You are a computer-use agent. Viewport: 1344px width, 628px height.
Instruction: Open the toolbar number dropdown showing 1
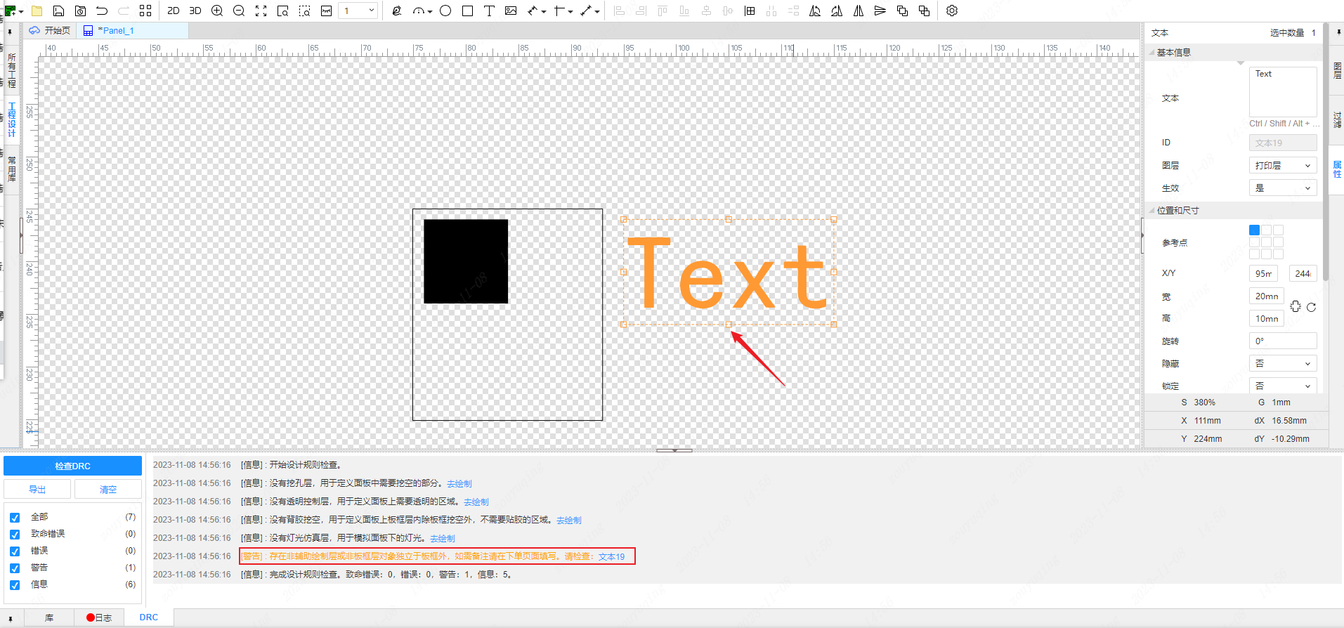click(358, 11)
